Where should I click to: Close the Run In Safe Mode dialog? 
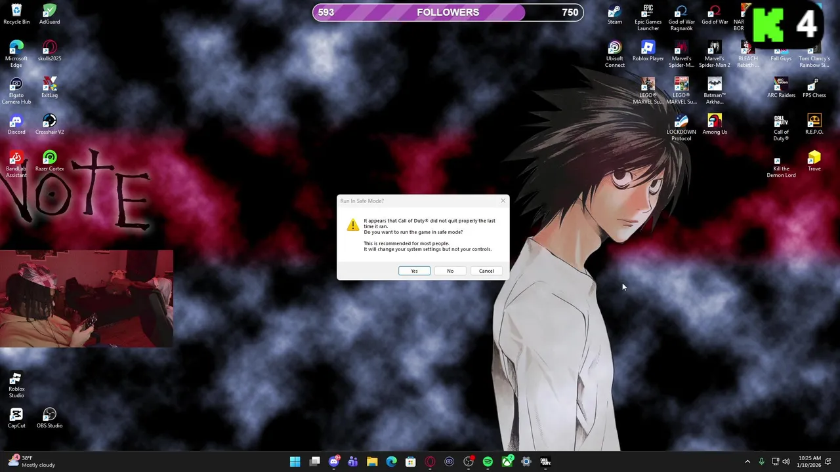(x=503, y=201)
